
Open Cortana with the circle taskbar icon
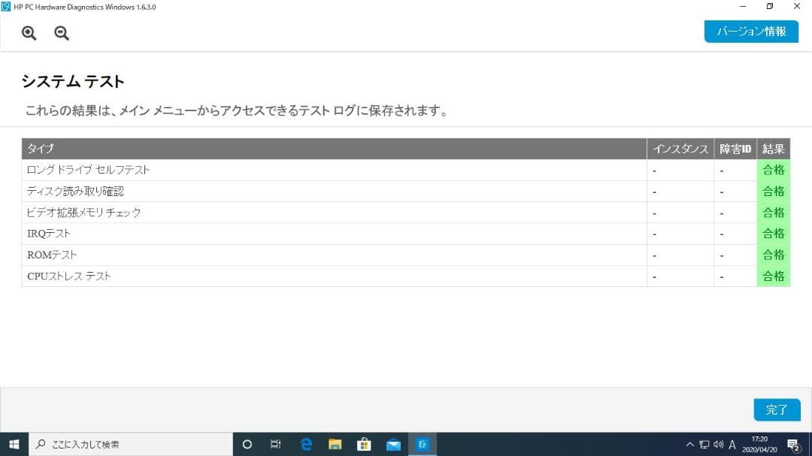pyautogui.click(x=247, y=444)
